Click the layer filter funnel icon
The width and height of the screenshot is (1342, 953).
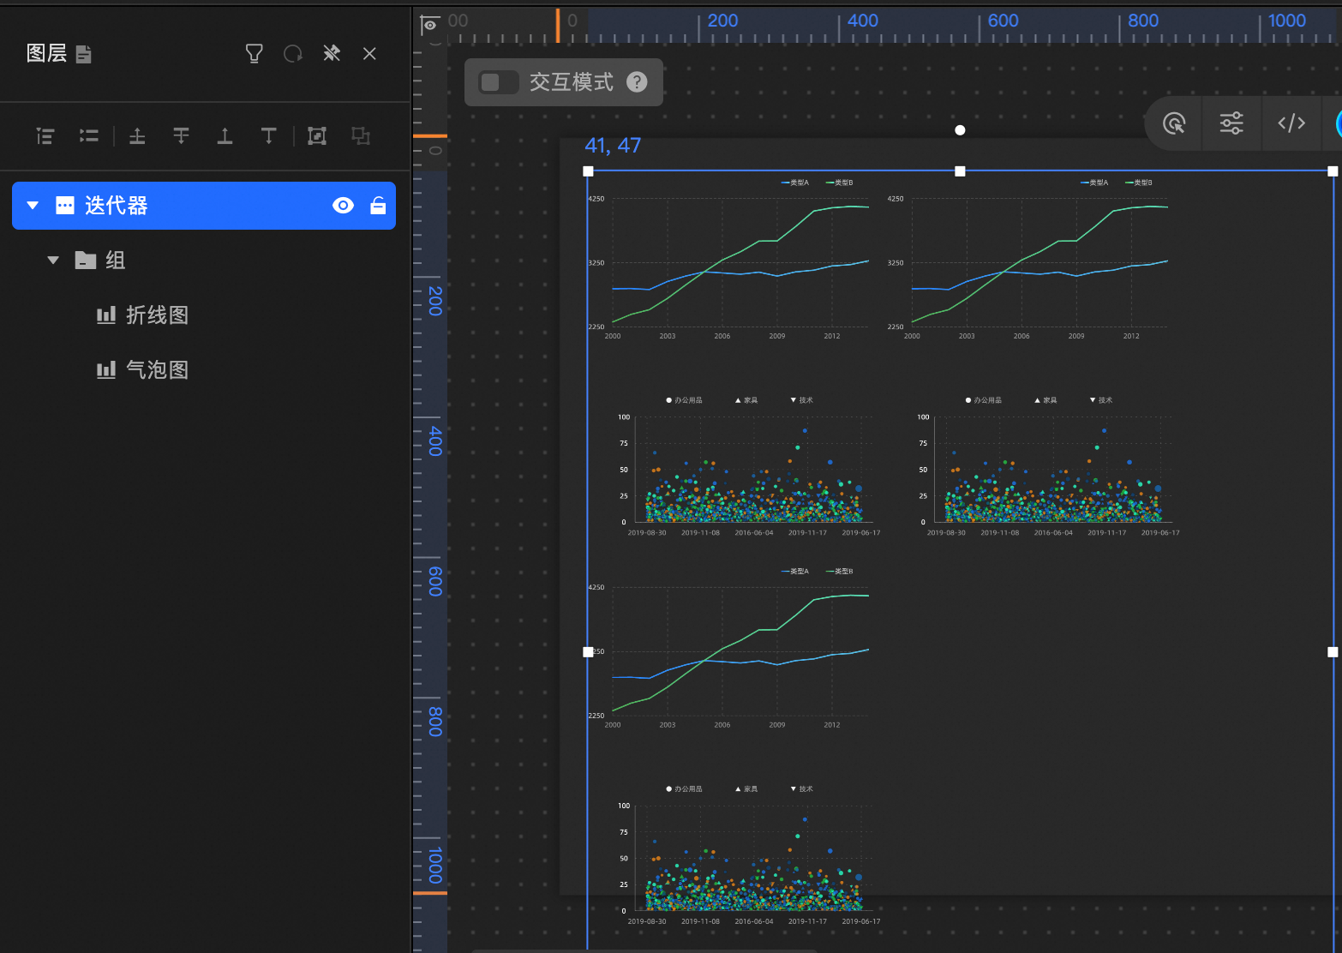point(254,54)
